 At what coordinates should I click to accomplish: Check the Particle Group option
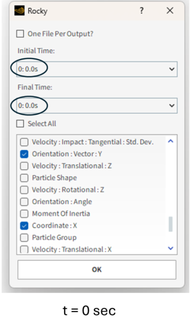click(x=24, y=237)
